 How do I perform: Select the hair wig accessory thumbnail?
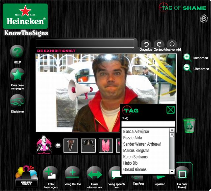(88, 146)
